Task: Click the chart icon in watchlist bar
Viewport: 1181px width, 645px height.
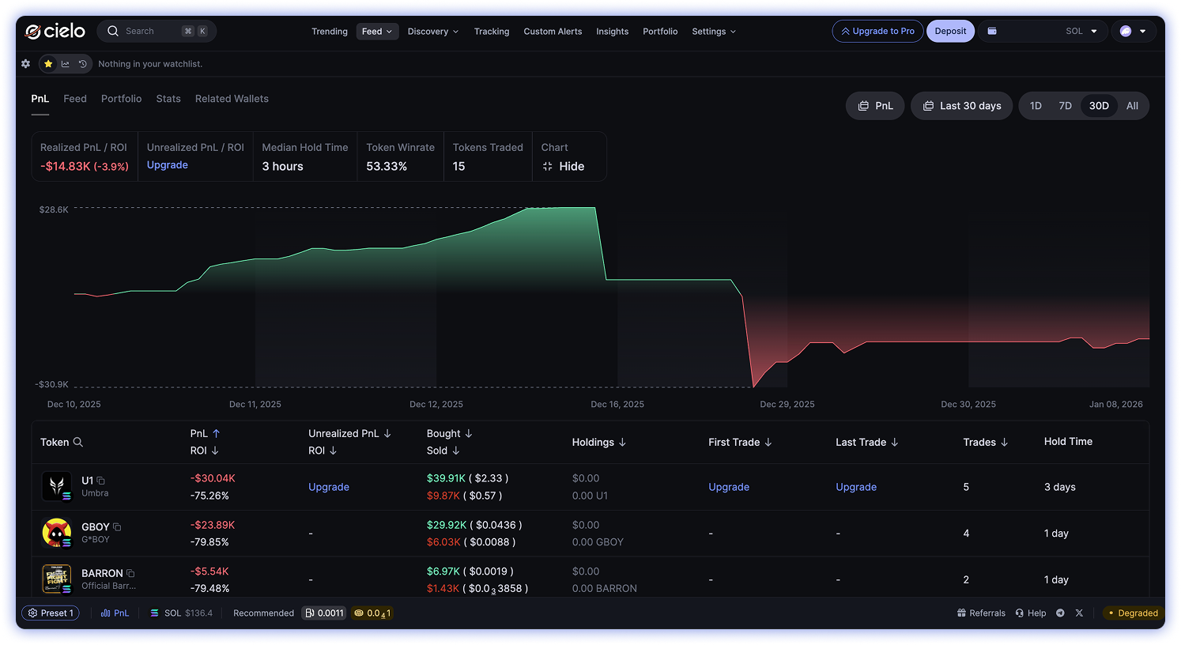Action: tap(65, 64)
